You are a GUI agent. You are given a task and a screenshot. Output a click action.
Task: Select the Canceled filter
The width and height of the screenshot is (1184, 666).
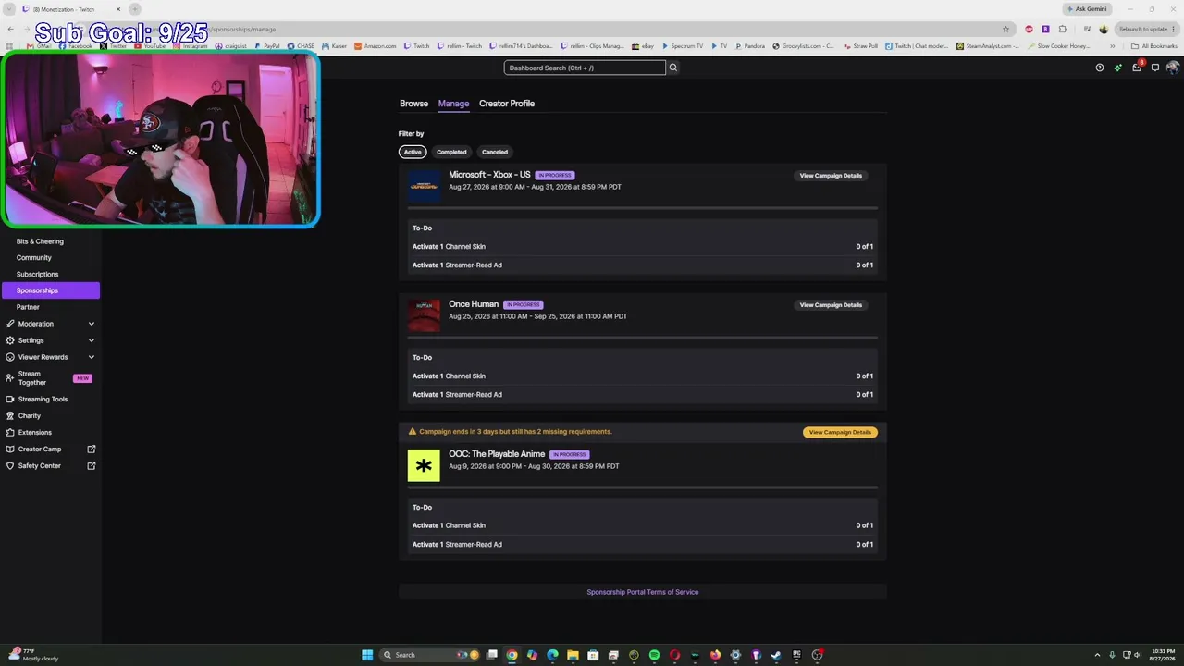pyautogui.click(x=495, y=152)
